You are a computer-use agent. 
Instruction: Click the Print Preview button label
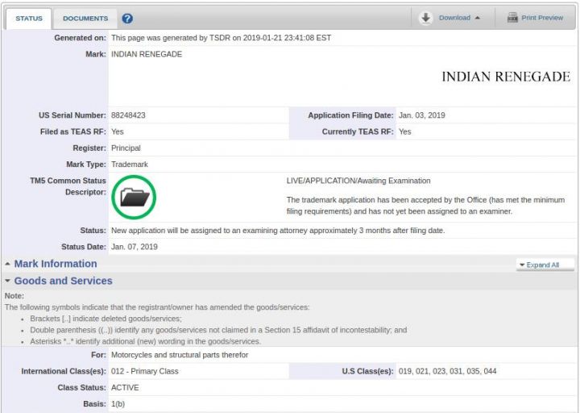pyautogui.click(x=542, y=18)
